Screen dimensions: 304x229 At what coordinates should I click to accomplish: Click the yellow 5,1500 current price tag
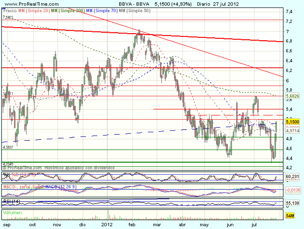click(x=293, y=122)
